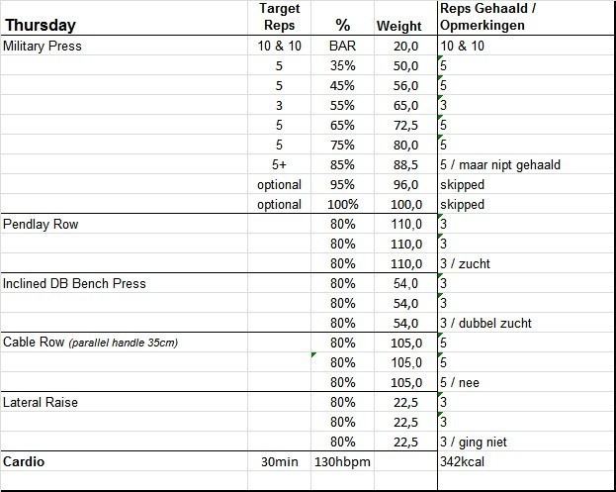This screenshot has height=492, width=616.
Task: Click the 5+ target reps cell
Action: tap(279, 164)
